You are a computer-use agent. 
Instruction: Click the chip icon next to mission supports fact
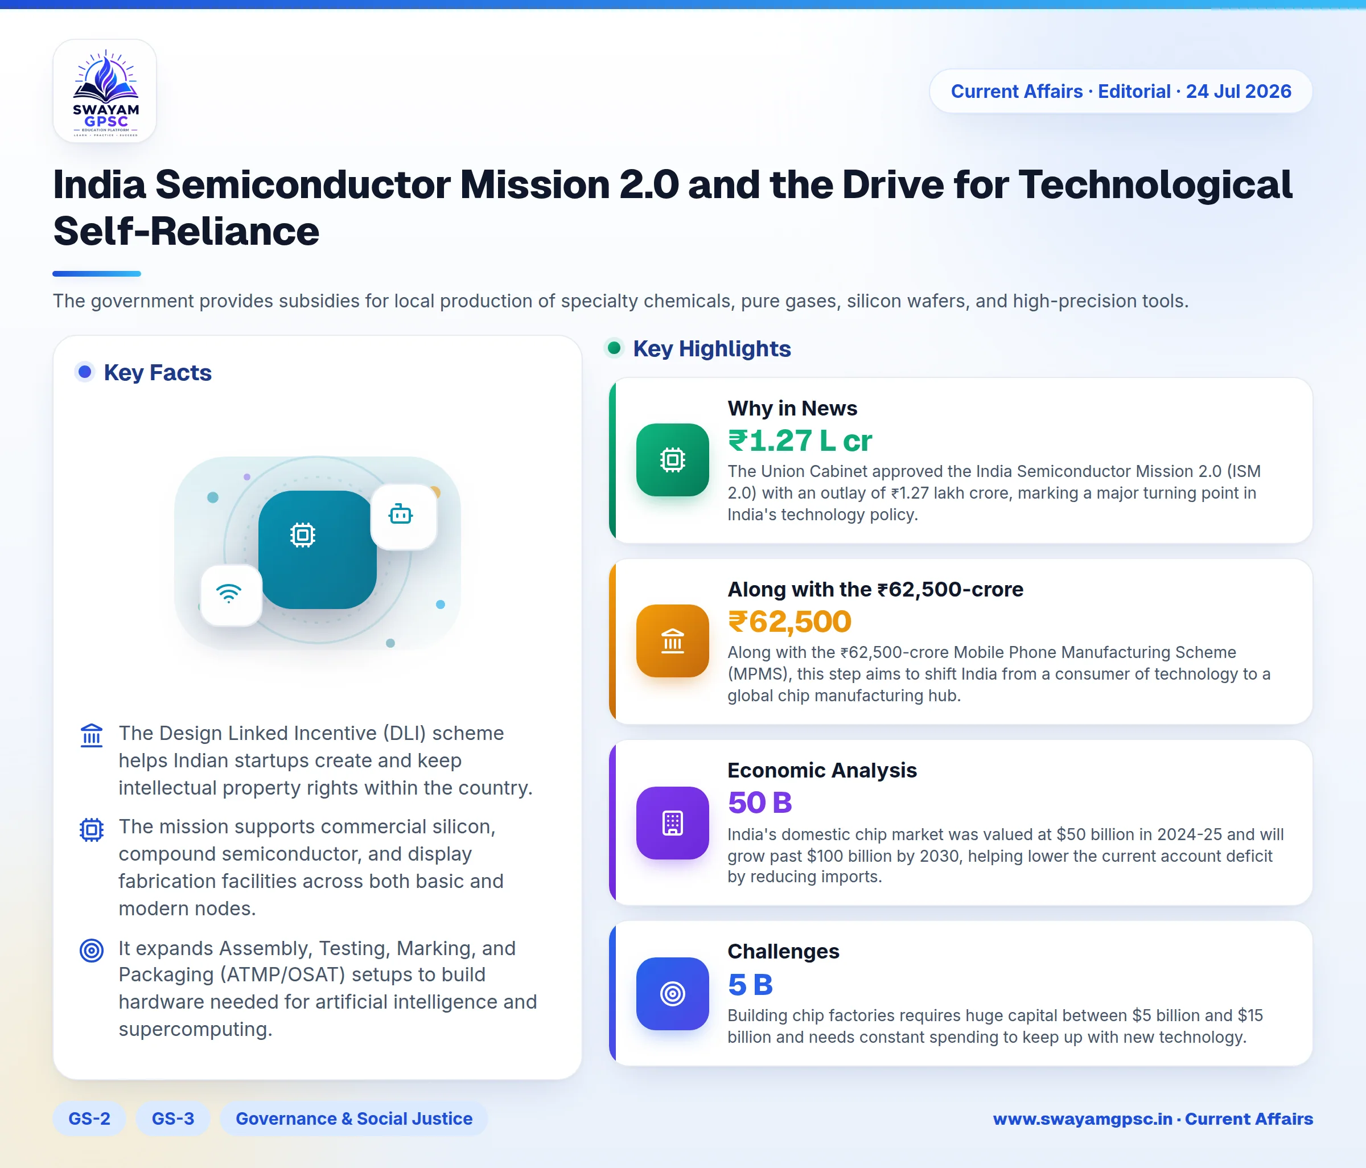(92, 829)
